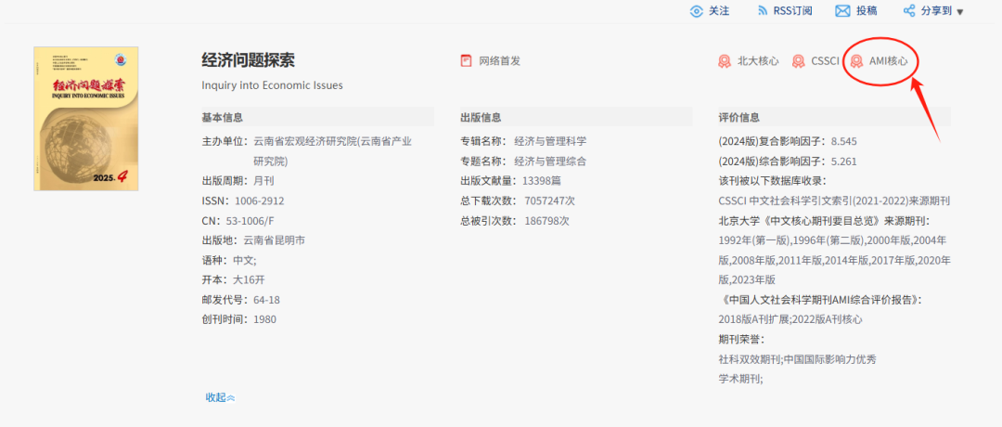Click the CSSCI badge icon
The height and width of the screenshot is (427, 1002).
(x=798, y=61)
